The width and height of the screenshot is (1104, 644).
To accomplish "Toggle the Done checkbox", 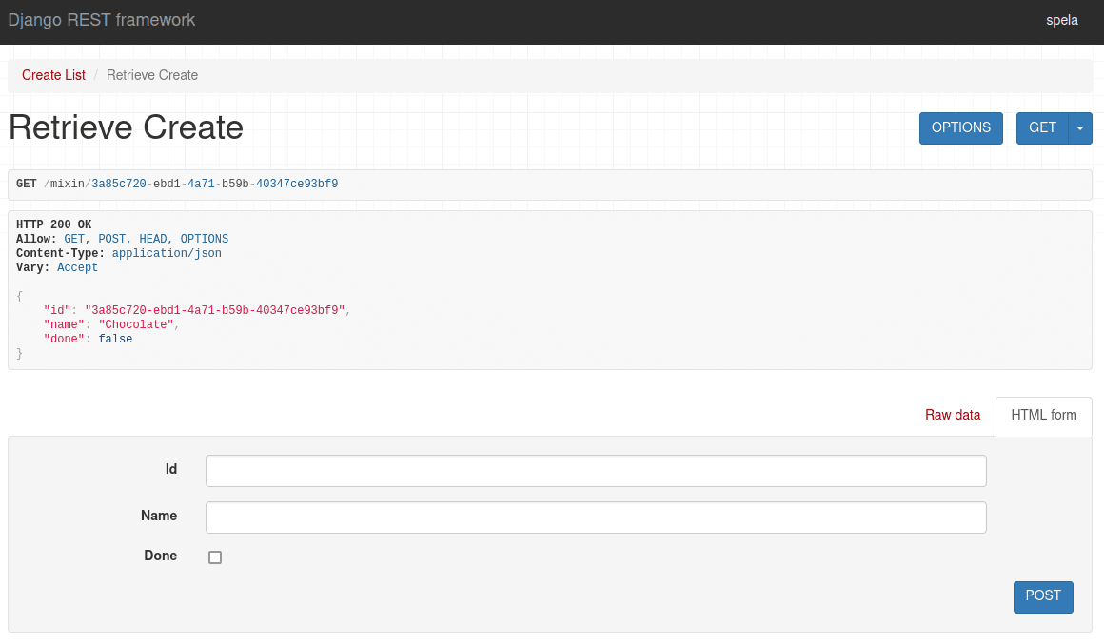I will (x=215, y=557).
